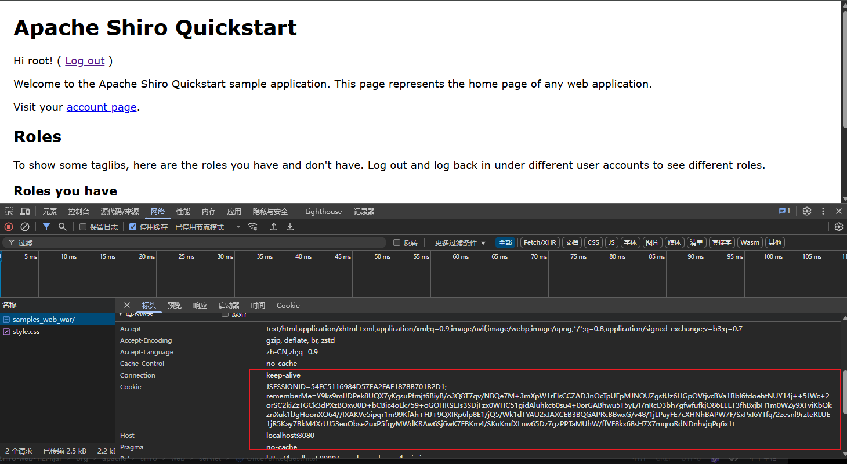Switch to the 控制台 tab
This screenshot has width=847, height=464.
[79, 211]
